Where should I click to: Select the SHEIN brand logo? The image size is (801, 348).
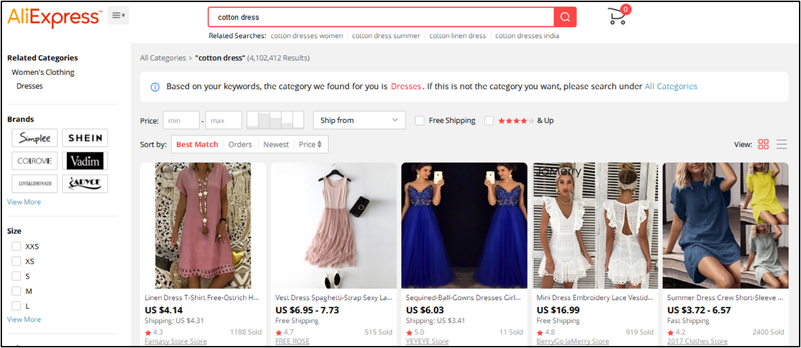(x=85, y=138)
